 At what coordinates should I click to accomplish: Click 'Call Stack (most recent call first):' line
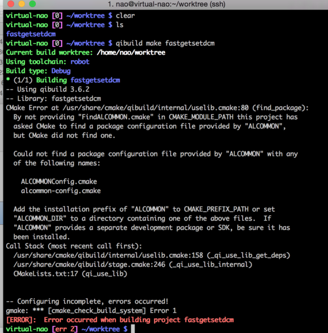coord(74,246)
